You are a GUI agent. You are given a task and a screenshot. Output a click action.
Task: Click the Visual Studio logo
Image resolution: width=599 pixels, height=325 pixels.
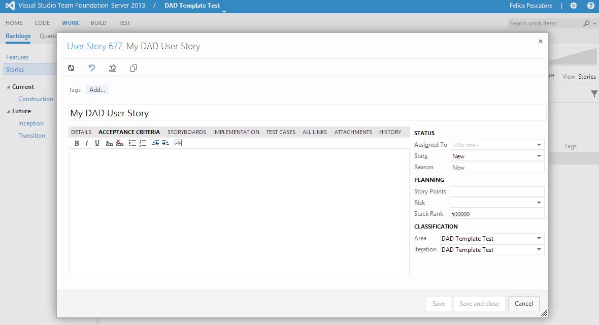10,6
